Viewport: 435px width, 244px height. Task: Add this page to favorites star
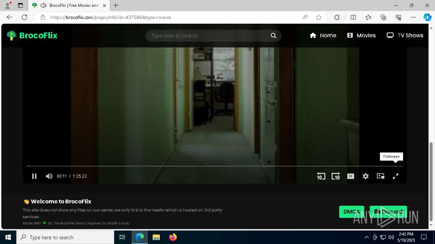point(319,17)
